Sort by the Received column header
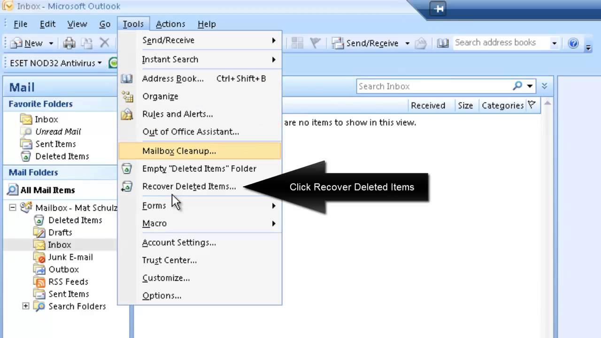The image size is (601, 338). [x=428, y=106]
